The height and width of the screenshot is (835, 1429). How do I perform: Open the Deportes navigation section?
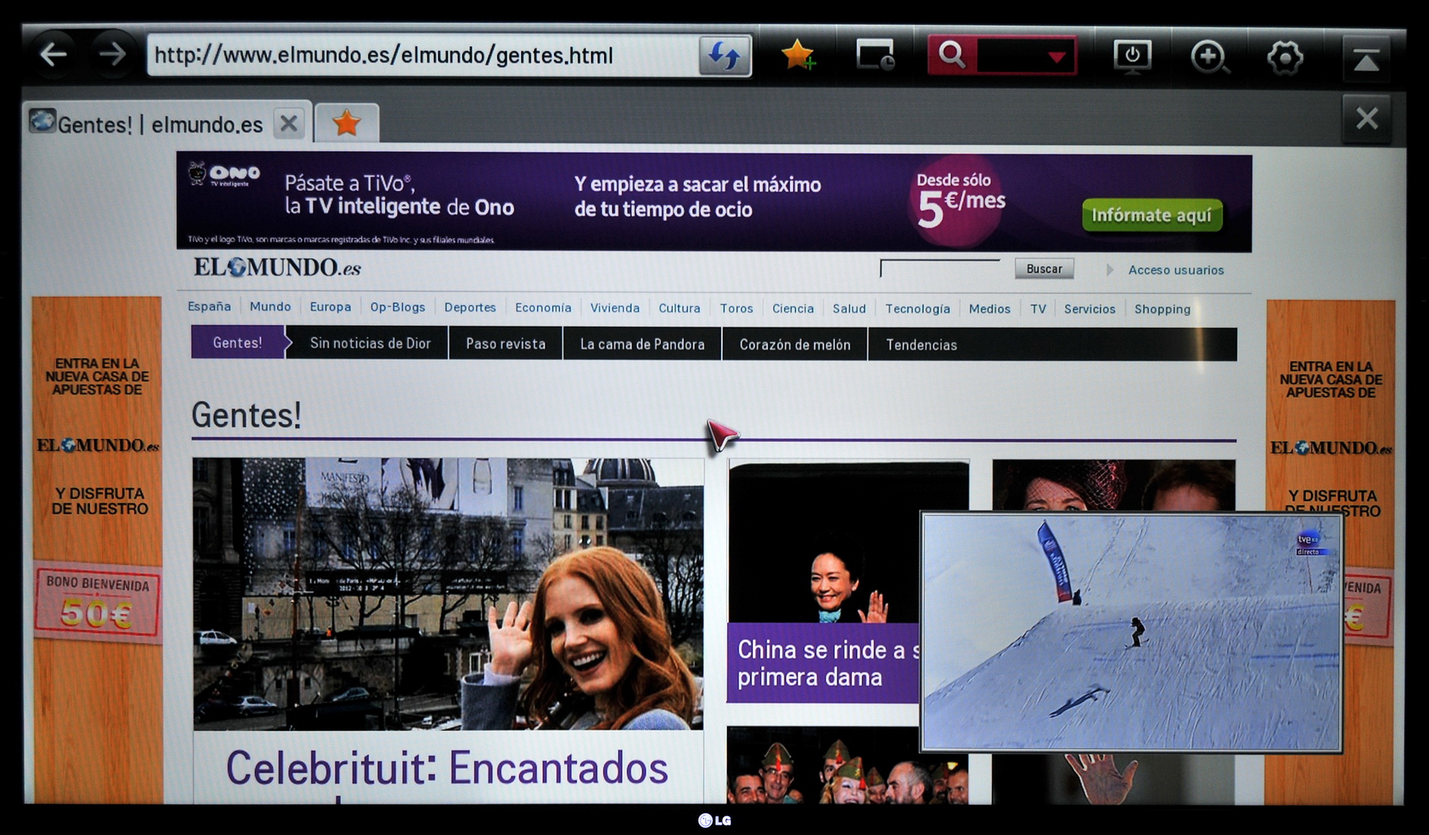pos(470,307)
